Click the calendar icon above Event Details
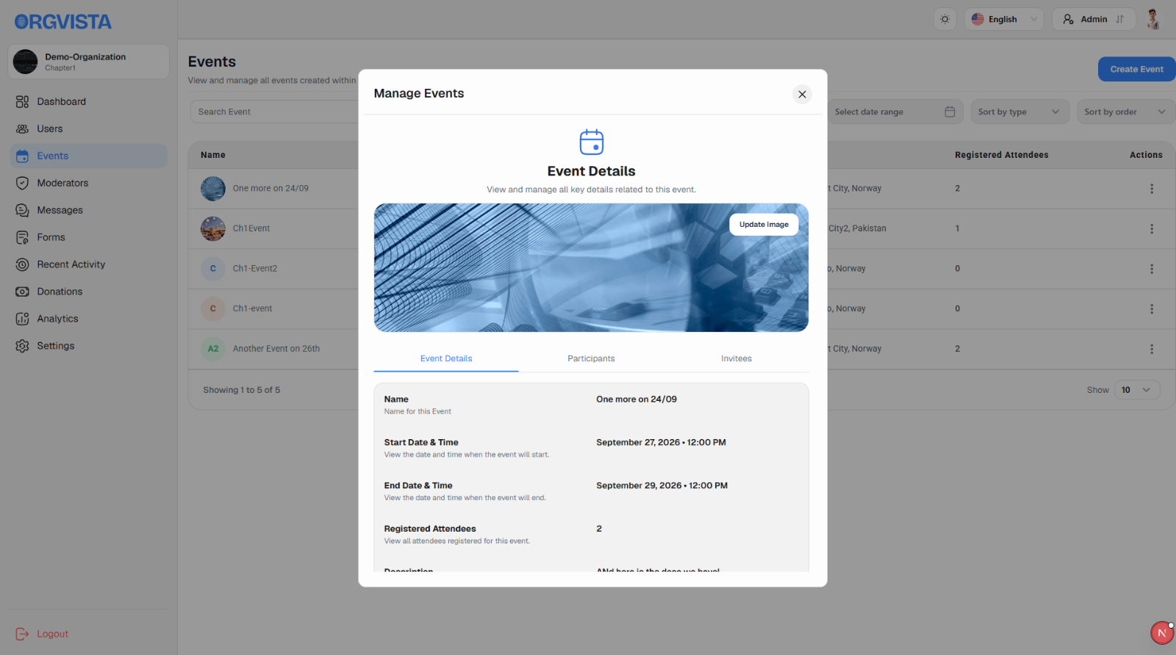 click(x=592, y=142)
